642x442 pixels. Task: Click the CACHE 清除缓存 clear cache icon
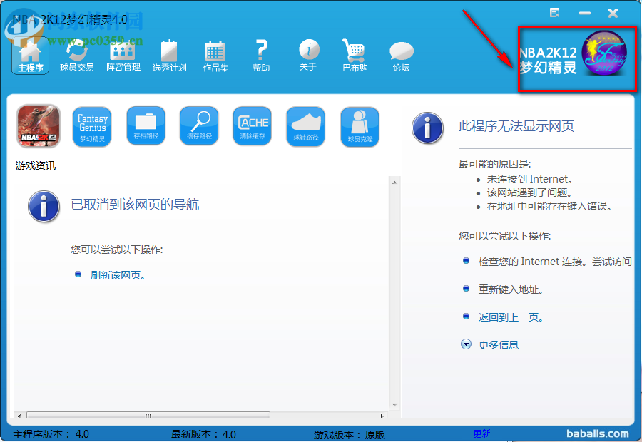pos(253,126)
